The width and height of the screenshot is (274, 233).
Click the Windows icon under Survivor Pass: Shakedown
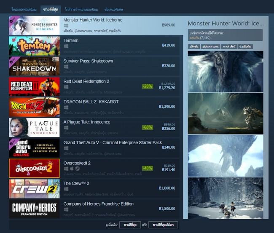click(x=66, y=67)
